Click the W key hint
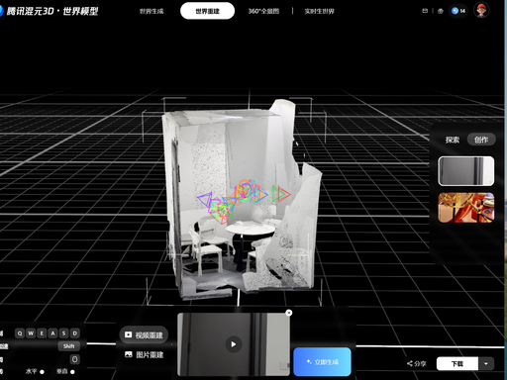The image size is (507, 380). (31, 333)
